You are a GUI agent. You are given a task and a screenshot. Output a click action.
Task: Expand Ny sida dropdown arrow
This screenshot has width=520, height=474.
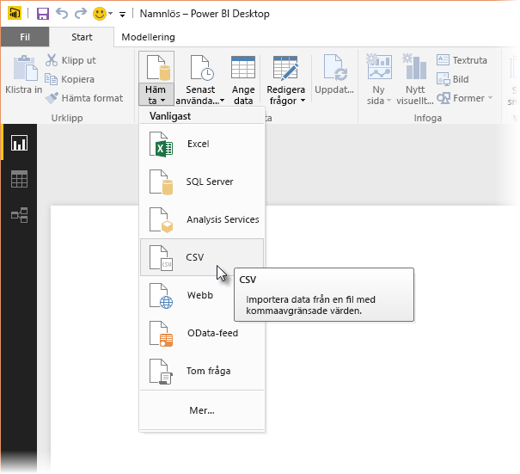pos(388,101)
